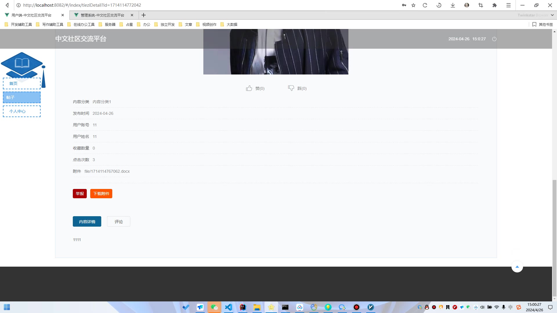Screen dimensions: 557x313
Task: Open the browser hamburger menu
Action: pyautogui.click(x=509, y=5)
